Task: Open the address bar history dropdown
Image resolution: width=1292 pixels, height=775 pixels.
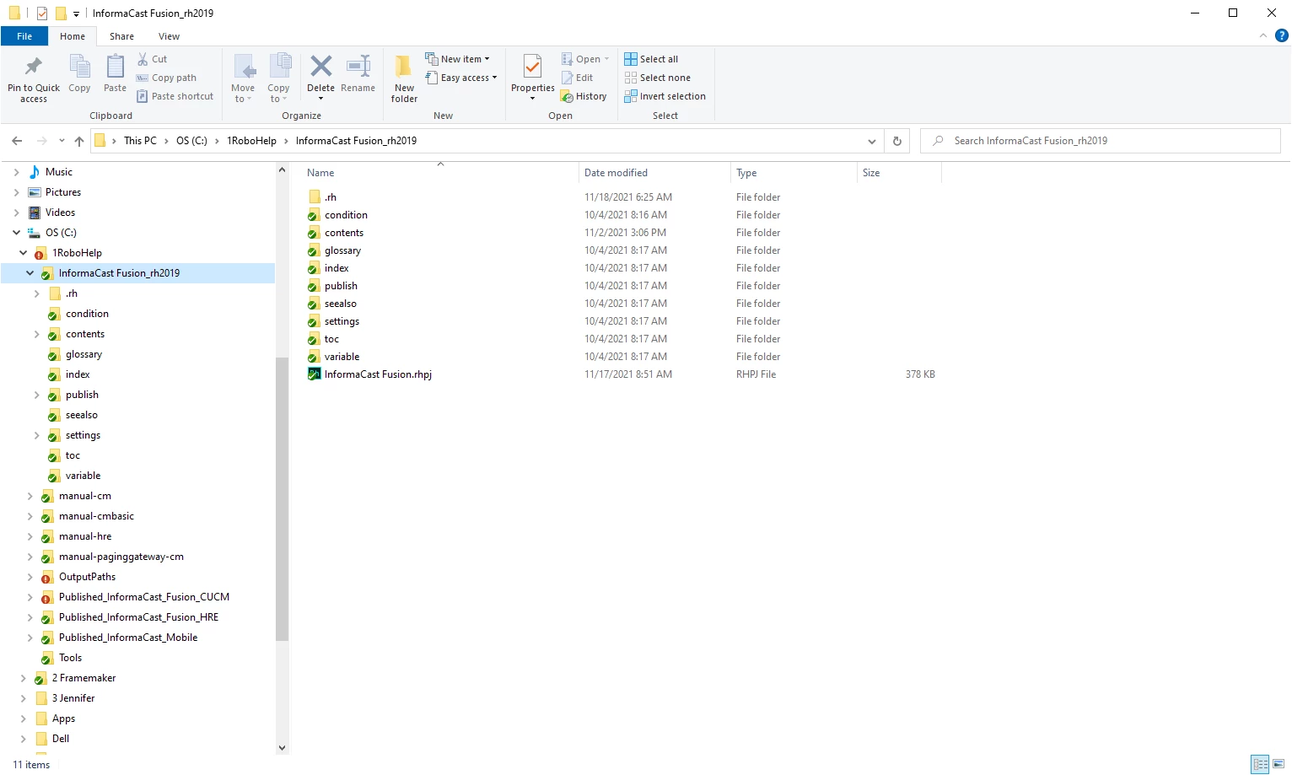Action: click(x=872, y=141)
